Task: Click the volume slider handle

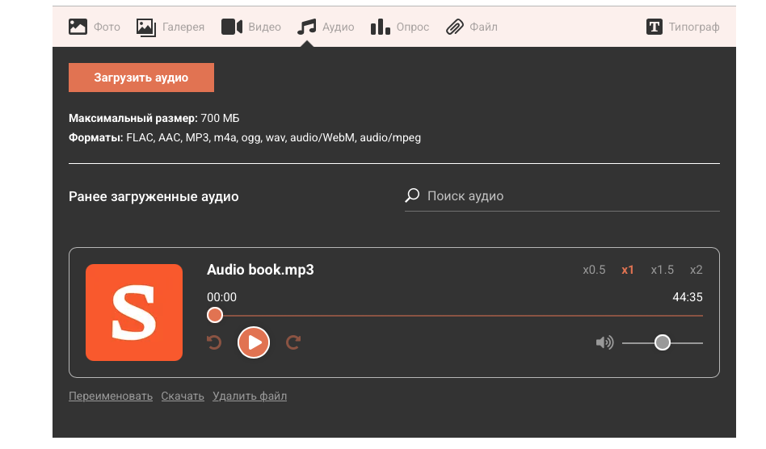Action: coord(663,342)
